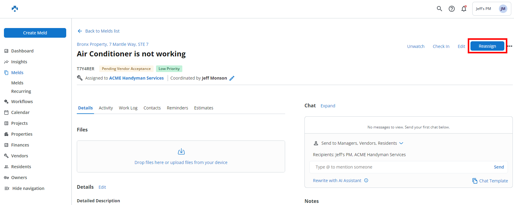Click the chat message input field
The height and width of the screenshot is (205, 514).
401,167
